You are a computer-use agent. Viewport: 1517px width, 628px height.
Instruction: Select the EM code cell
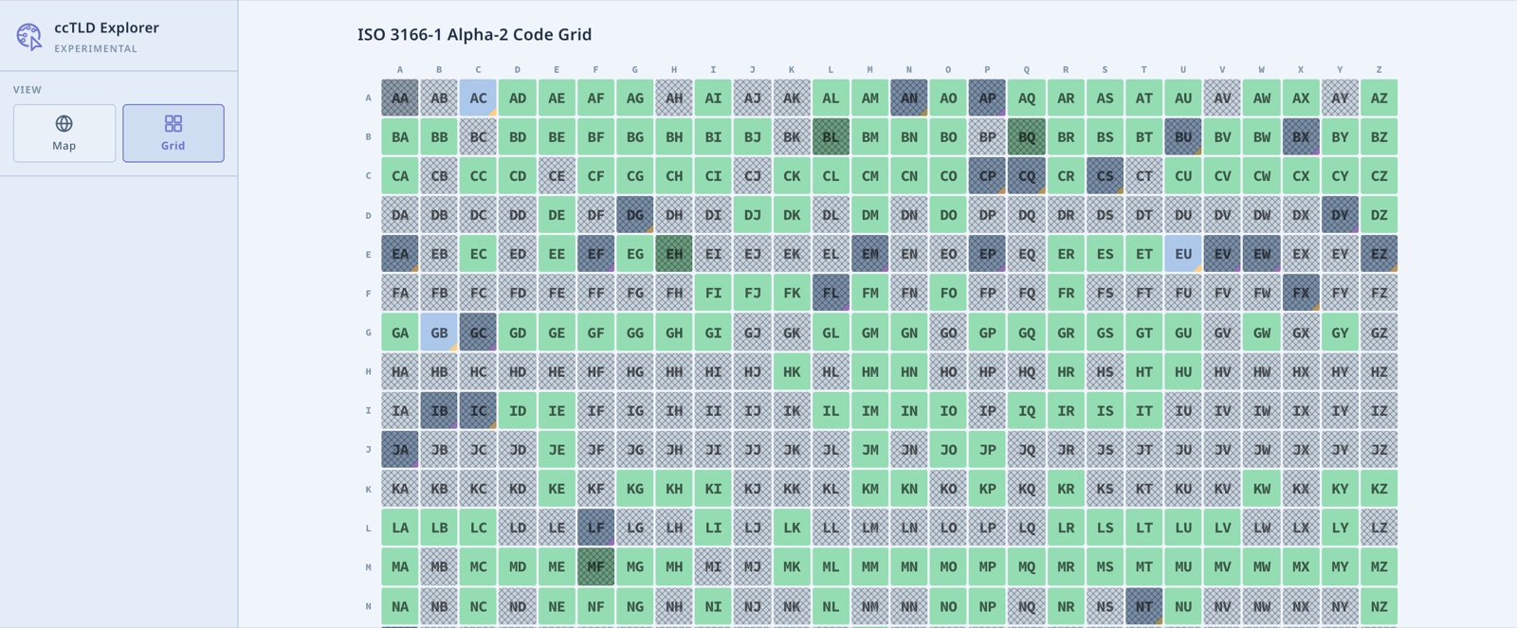pyautogui.click(x=869, y=254)
